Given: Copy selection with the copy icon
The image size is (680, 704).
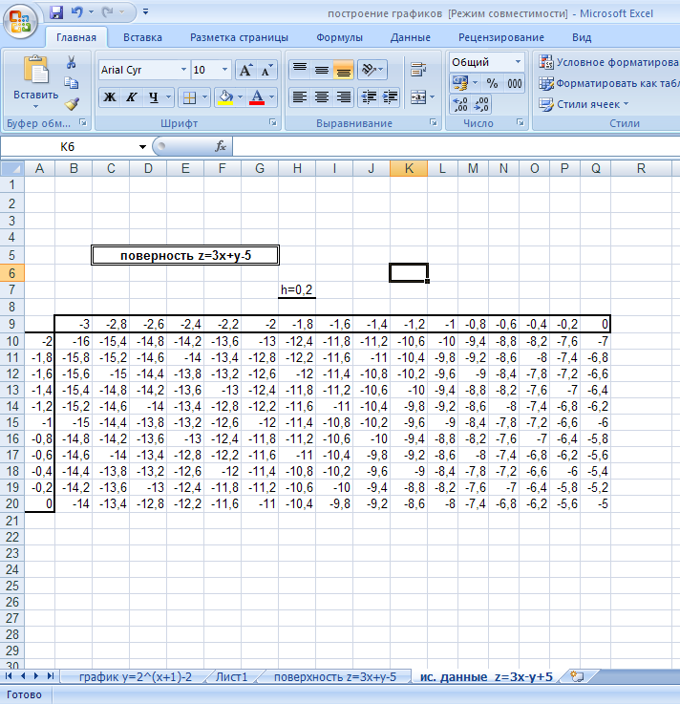Looking at the screenshot, I should click(71, 83).
